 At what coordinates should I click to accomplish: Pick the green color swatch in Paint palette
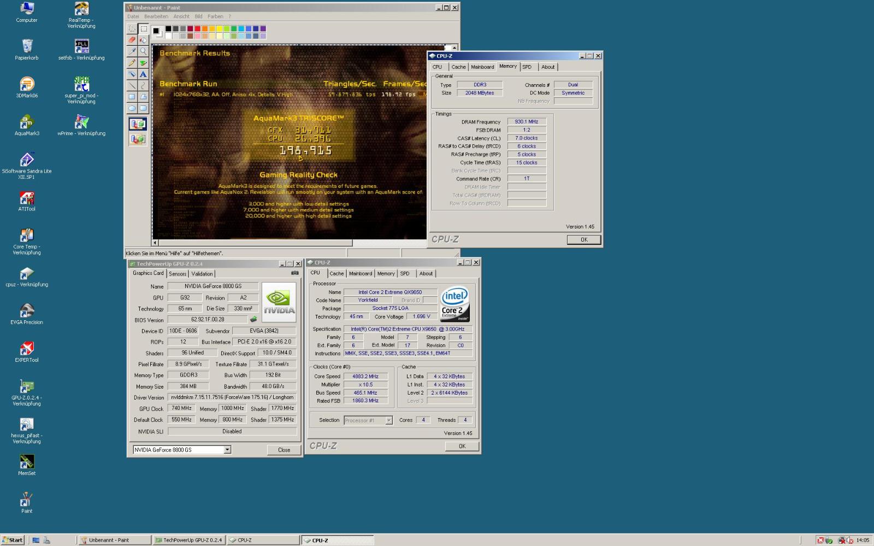coord(234,28)
